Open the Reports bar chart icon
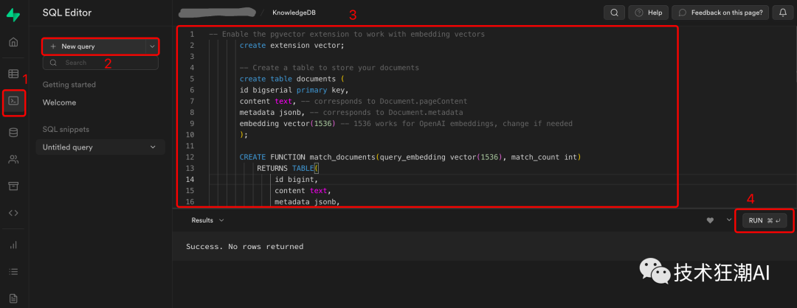The image size is (797, 308). (x=13, y=245)
